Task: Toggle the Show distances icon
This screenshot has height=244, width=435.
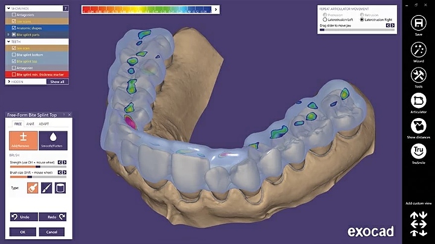Action: (418, 126)
